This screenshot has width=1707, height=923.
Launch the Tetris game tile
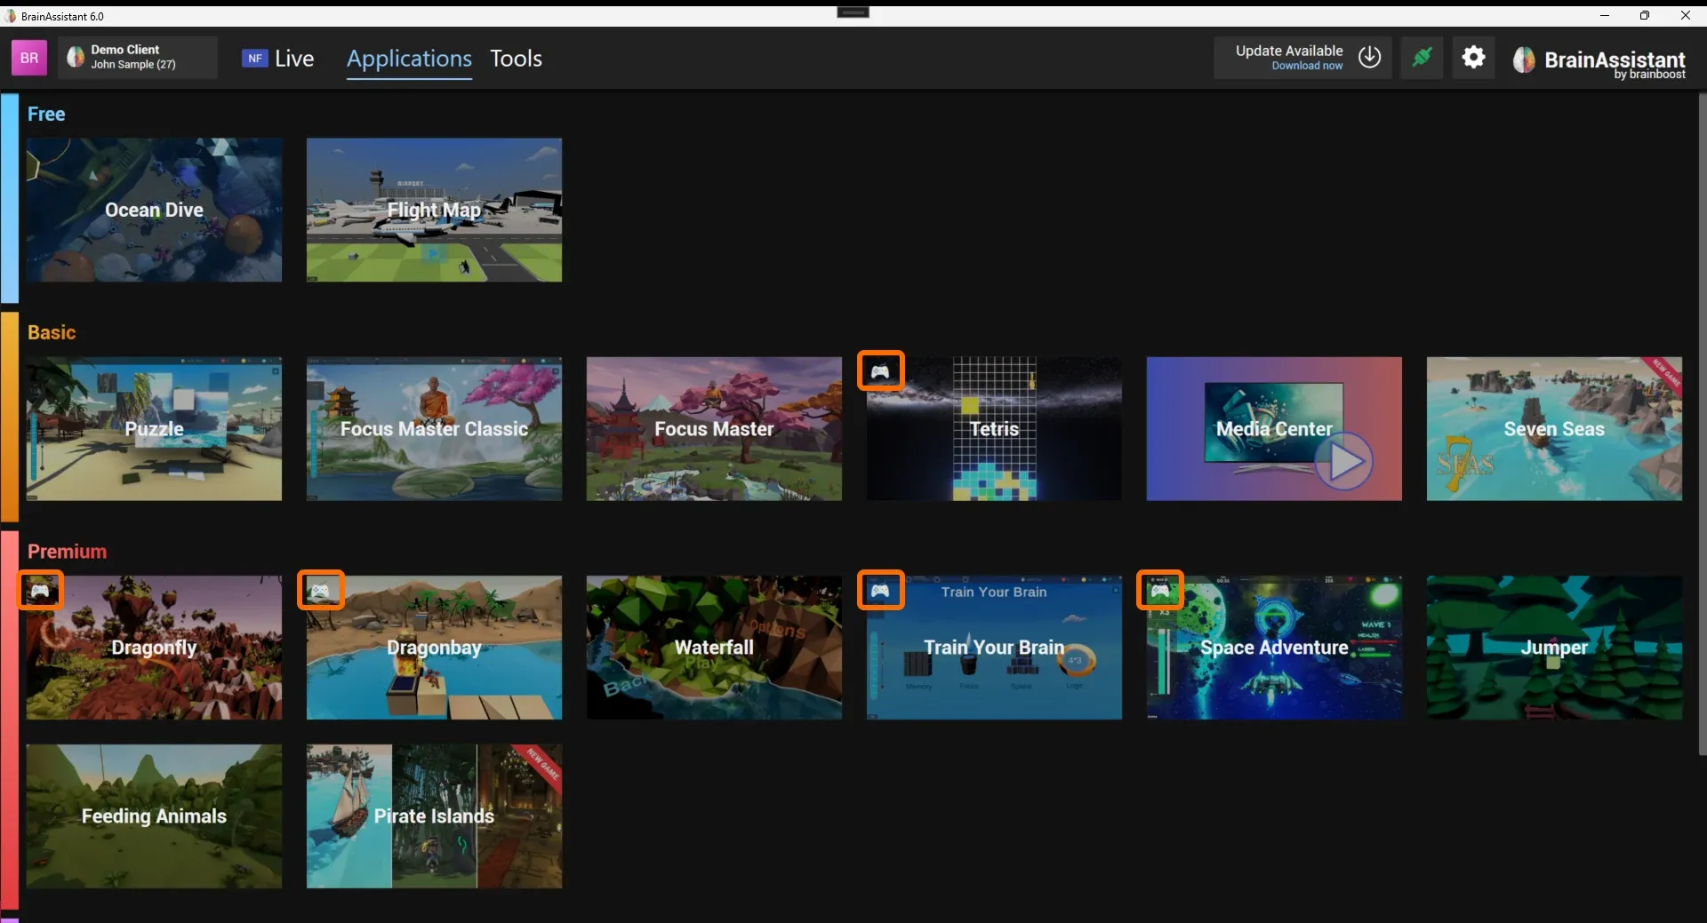(x=994, y=429)
